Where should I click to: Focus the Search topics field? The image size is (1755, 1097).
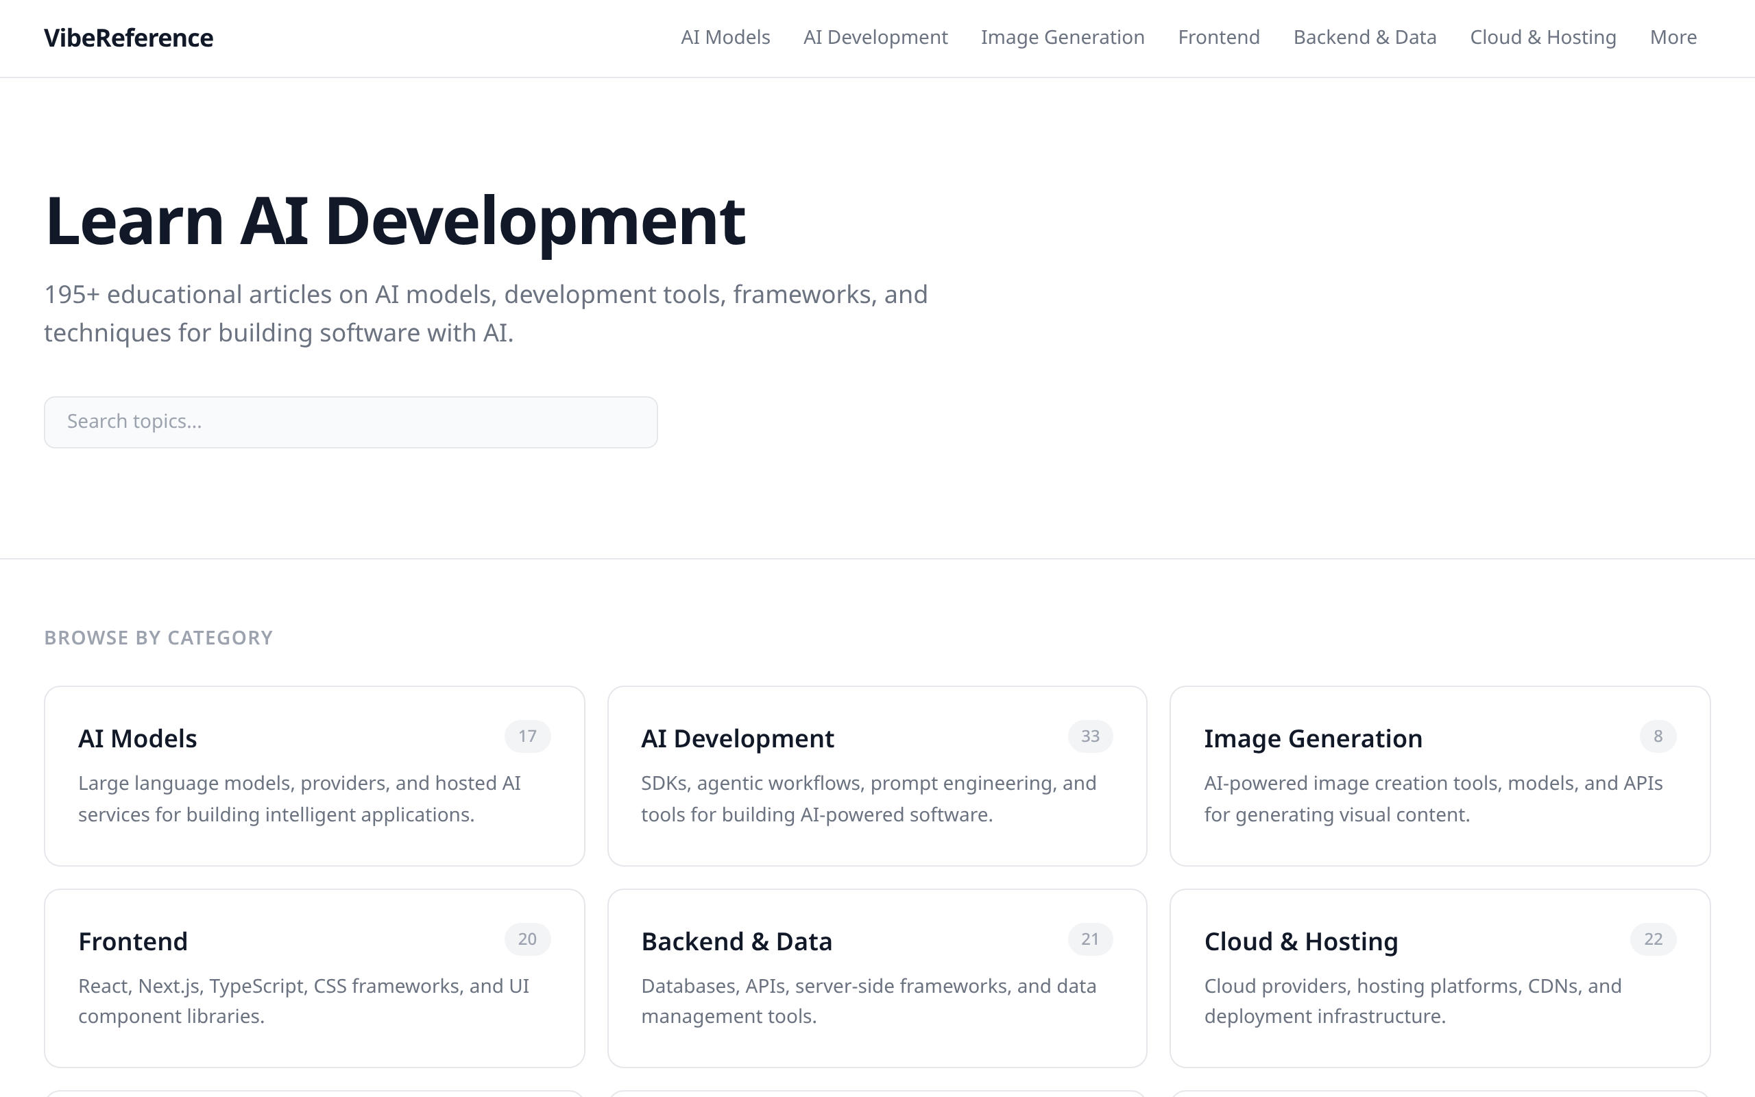pyautogui.click(x=350, y=422)
